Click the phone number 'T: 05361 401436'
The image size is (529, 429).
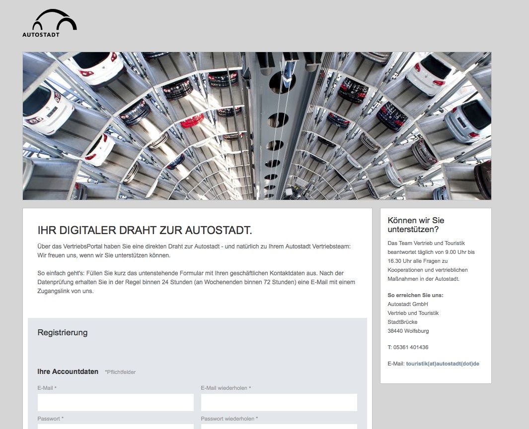[x=408, y=347]
